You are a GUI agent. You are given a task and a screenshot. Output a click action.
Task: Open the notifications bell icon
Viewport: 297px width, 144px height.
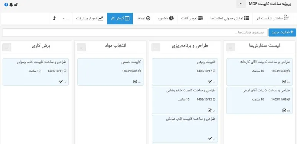pyautogui.click(x=11, y=5)
